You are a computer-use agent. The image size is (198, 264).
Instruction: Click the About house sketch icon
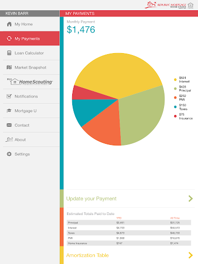(9, 139)
